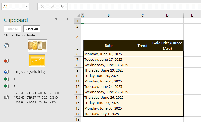Select column A header

click(x=82, y=15)
